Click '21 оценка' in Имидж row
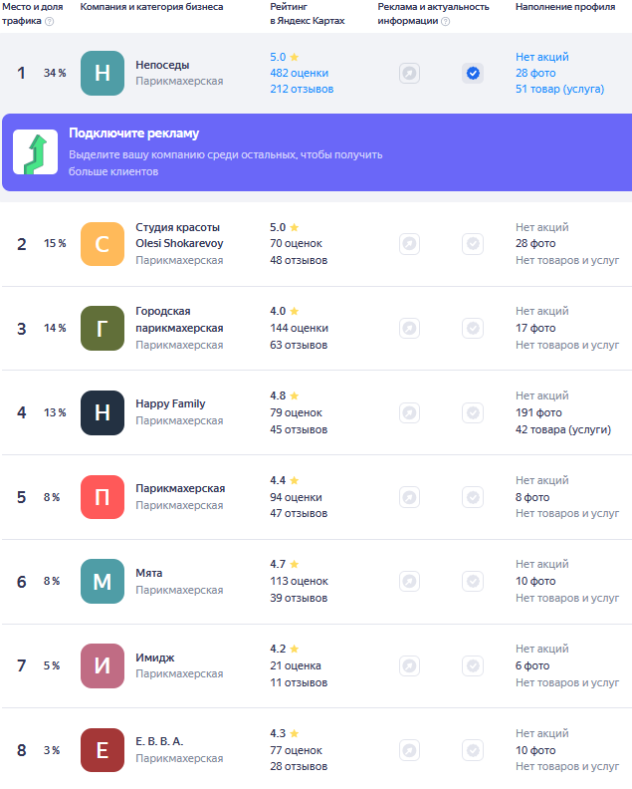 pos(296,665)
